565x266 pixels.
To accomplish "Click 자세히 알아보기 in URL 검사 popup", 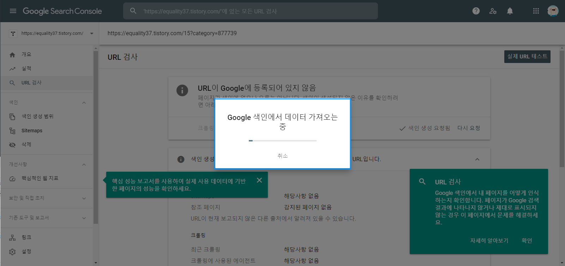I will pos(489,241).
